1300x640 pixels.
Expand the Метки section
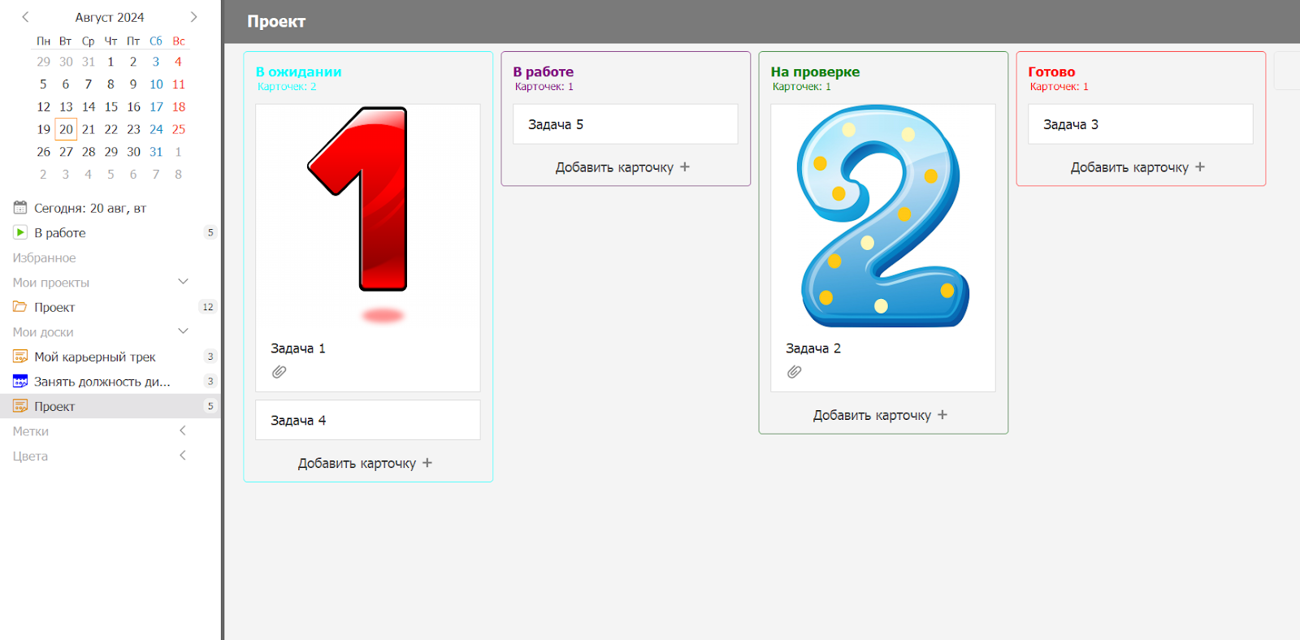click(x=183, y=430)
